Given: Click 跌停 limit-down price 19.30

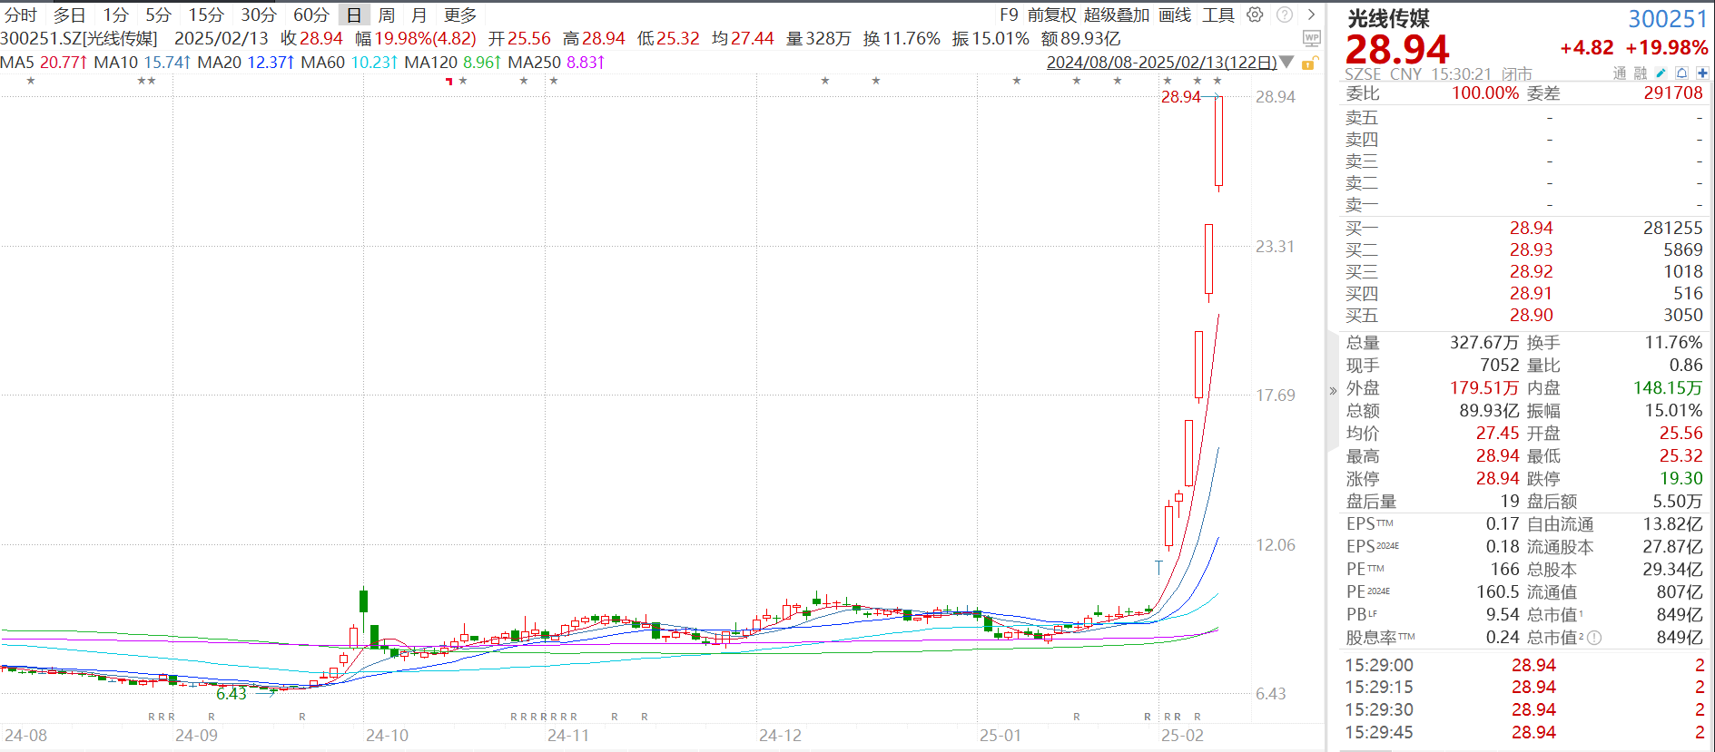Looking at the screenshot, I should pos(1681,479).
